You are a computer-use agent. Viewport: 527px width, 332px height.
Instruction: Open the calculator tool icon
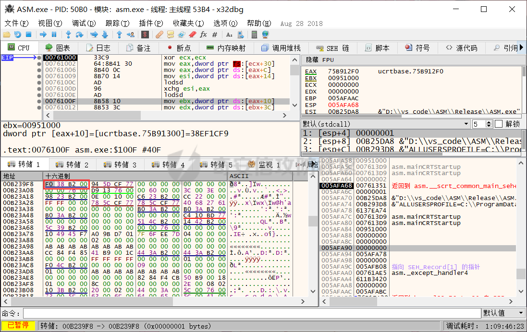point(254,35)
